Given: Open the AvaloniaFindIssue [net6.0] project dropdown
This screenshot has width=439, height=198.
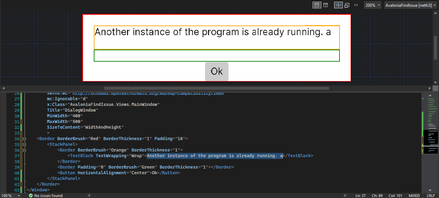Looking at the screenshot, I should (x=411, y=5).
